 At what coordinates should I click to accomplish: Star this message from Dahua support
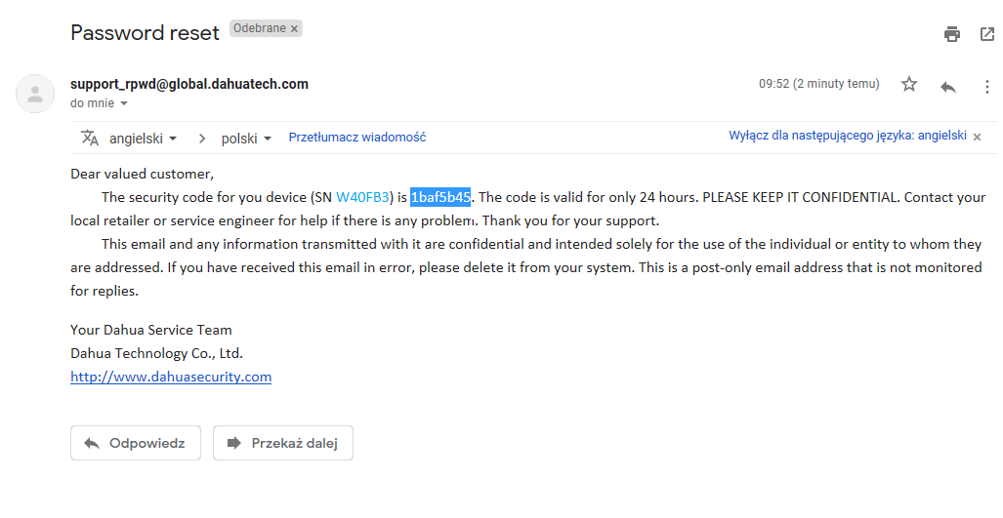click(909, 84)
